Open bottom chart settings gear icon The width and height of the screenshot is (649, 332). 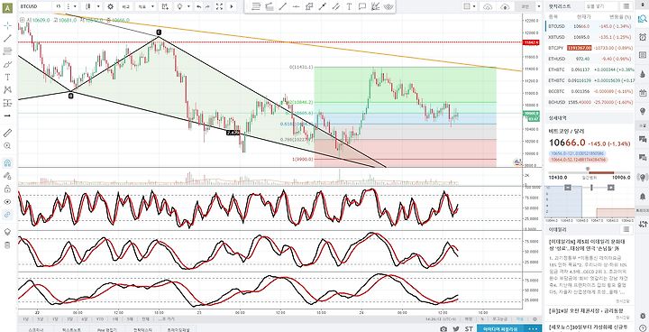[x=535, y=319]
